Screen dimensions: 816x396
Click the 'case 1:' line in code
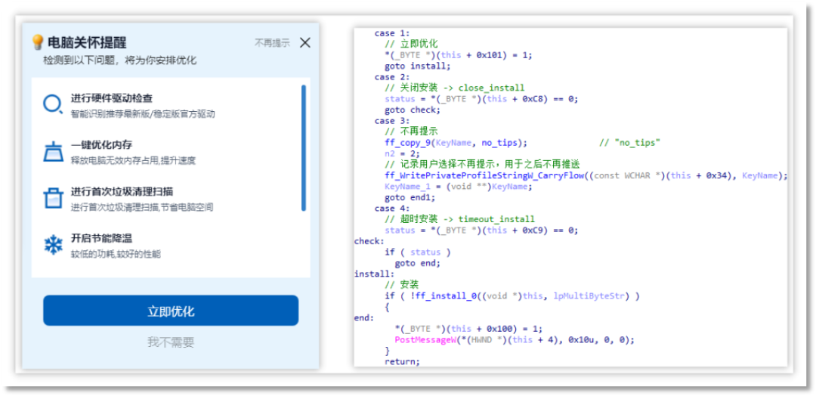tap(392, 33)
